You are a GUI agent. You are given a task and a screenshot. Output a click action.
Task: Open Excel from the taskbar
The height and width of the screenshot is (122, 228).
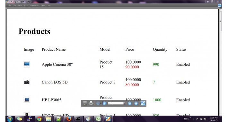tap(98, 119)
